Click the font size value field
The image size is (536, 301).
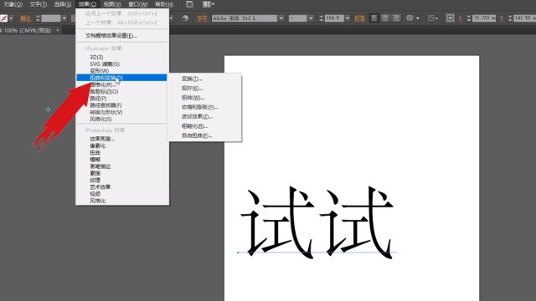pos(334,18)
